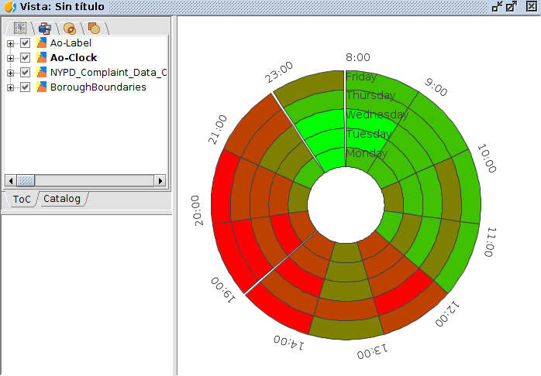Viewport: 541px width, 376px height.
Task: Expand the Ao-Label layer tree node
Action: (11, 43)
